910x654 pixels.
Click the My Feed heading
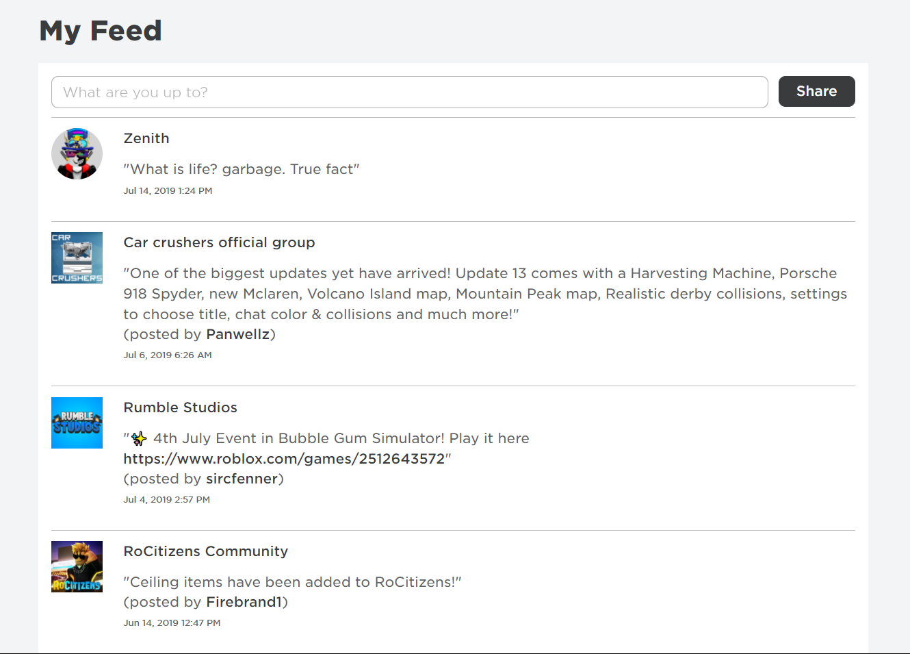point(101,31)
